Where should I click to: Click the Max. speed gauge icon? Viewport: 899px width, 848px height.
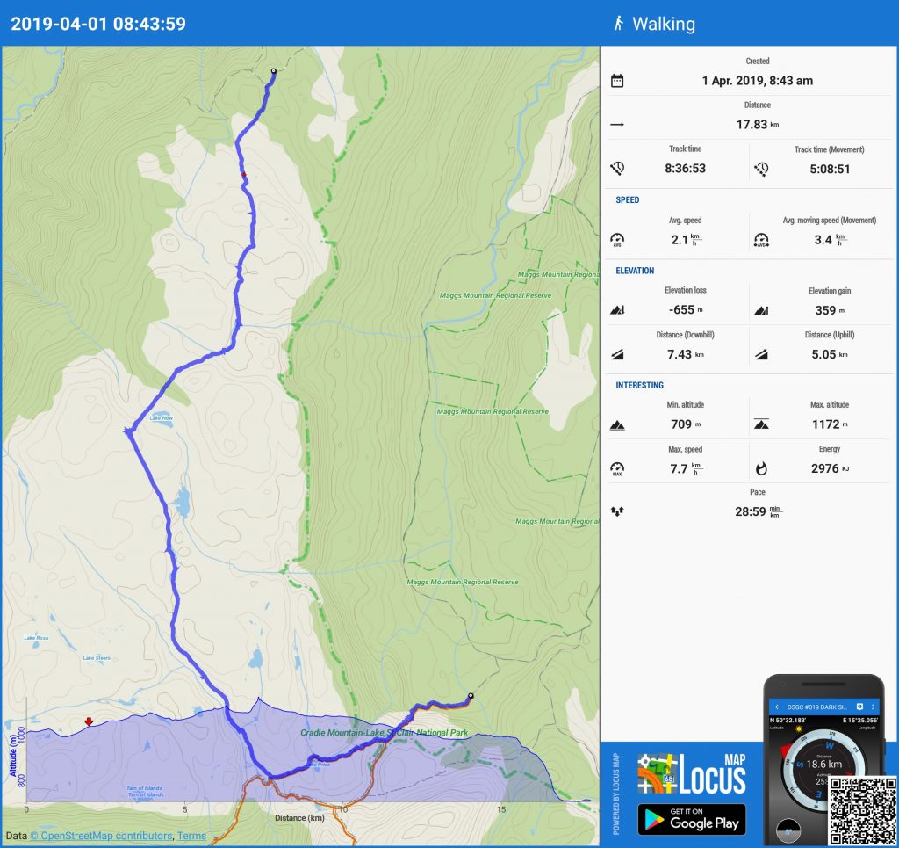click(617, 468)
